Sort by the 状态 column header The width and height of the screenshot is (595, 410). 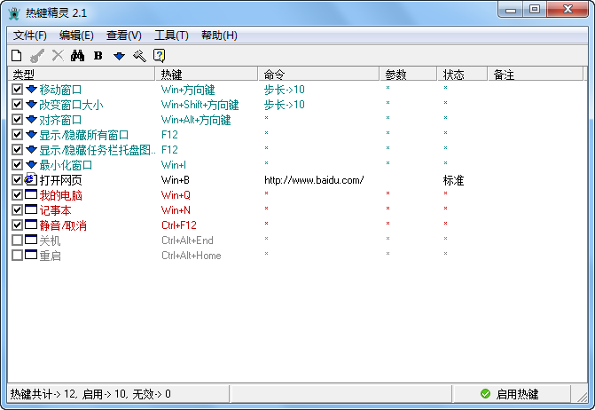tap(462, 74)
